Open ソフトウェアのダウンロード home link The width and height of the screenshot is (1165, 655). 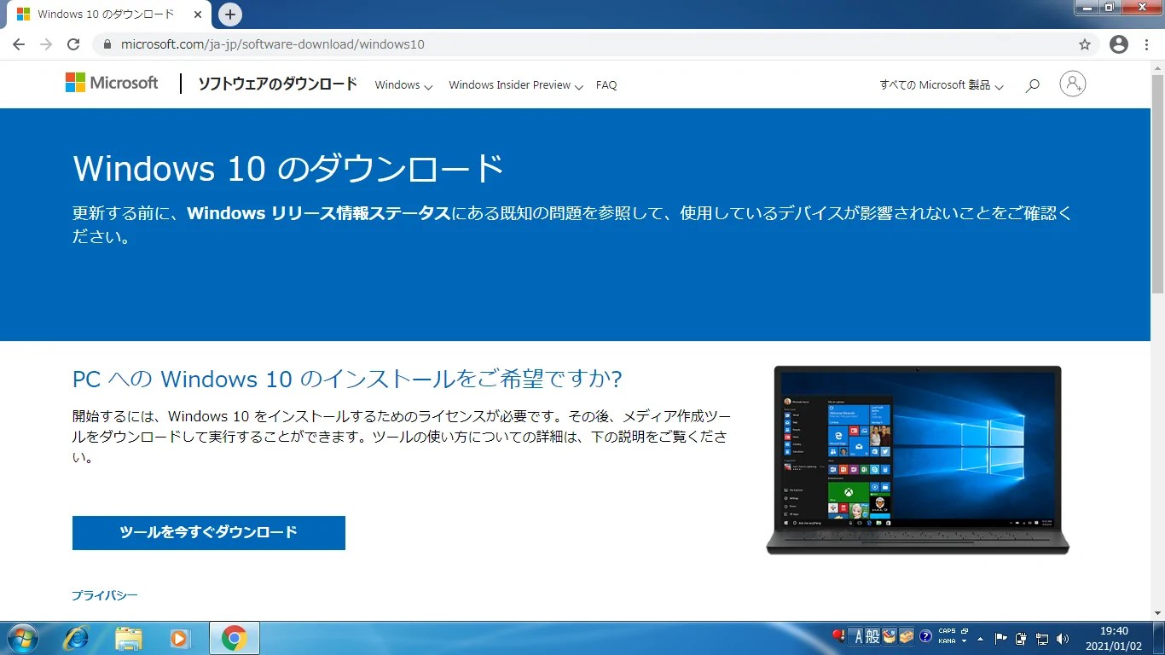[x=277, y=84]
